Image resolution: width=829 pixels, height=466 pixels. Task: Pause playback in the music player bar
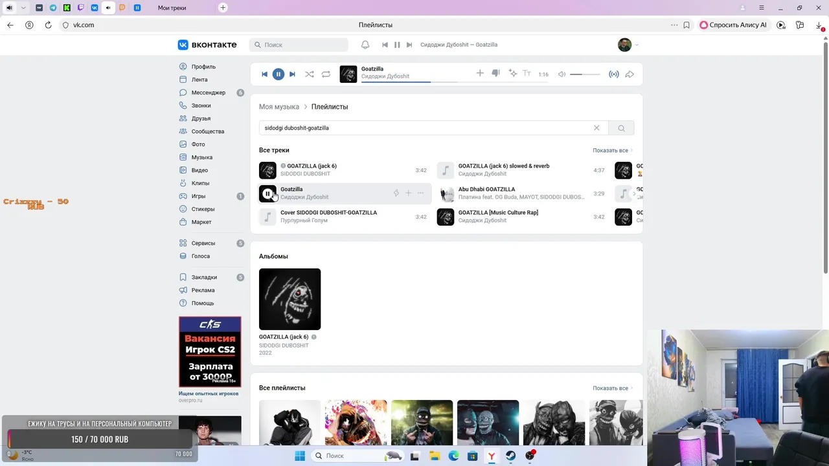278,74
